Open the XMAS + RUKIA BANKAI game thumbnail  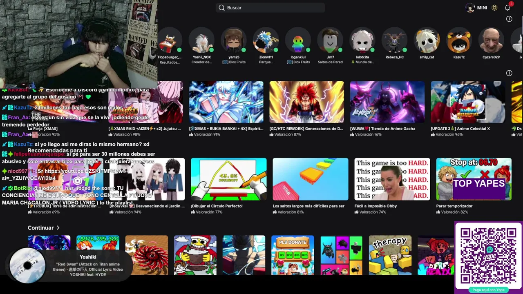(x=226, y=102)
